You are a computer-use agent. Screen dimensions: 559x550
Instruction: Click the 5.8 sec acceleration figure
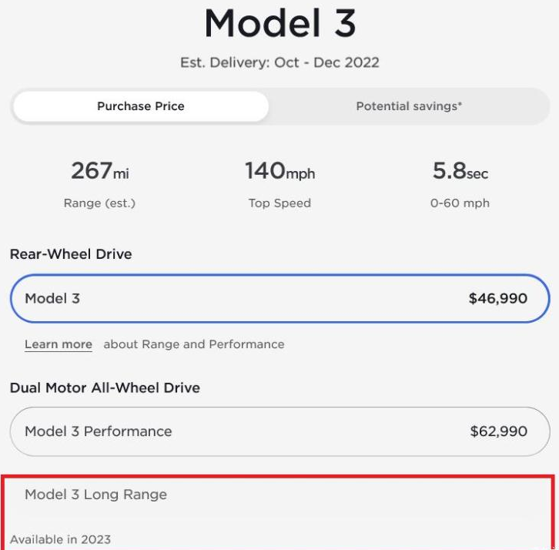coord(460,171)
